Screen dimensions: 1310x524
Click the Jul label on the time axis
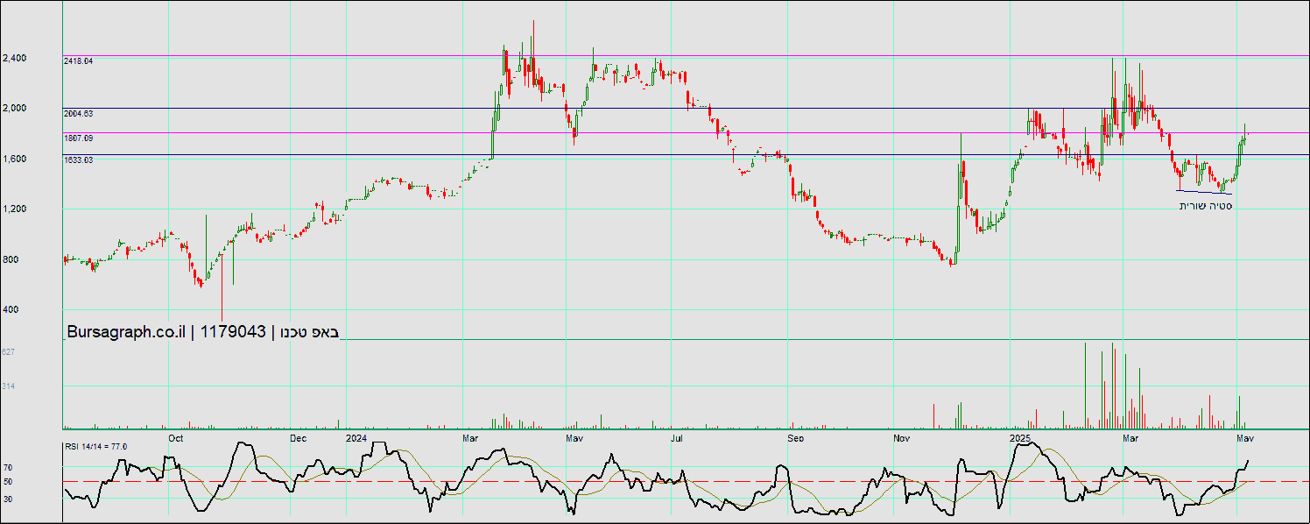coord(676,437)
